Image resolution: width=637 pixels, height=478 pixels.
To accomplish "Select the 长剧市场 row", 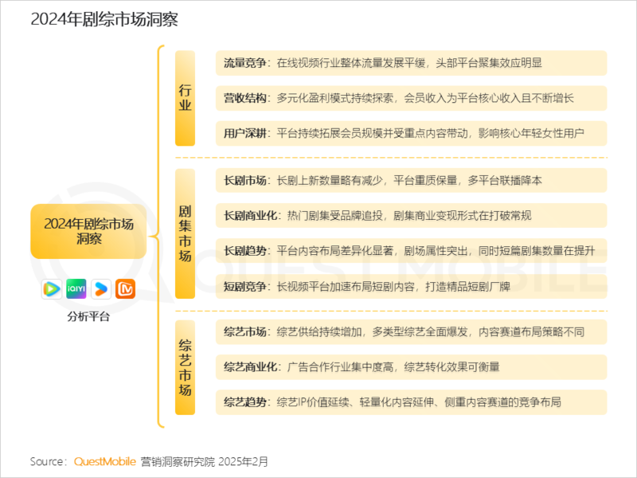I will coord(411,180).
